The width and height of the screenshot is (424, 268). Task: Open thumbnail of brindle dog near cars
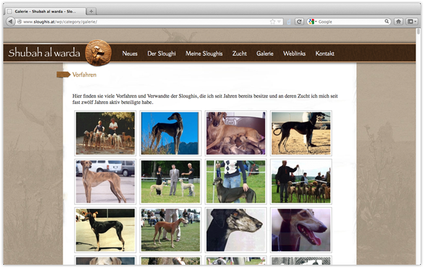tap(105, 182)
